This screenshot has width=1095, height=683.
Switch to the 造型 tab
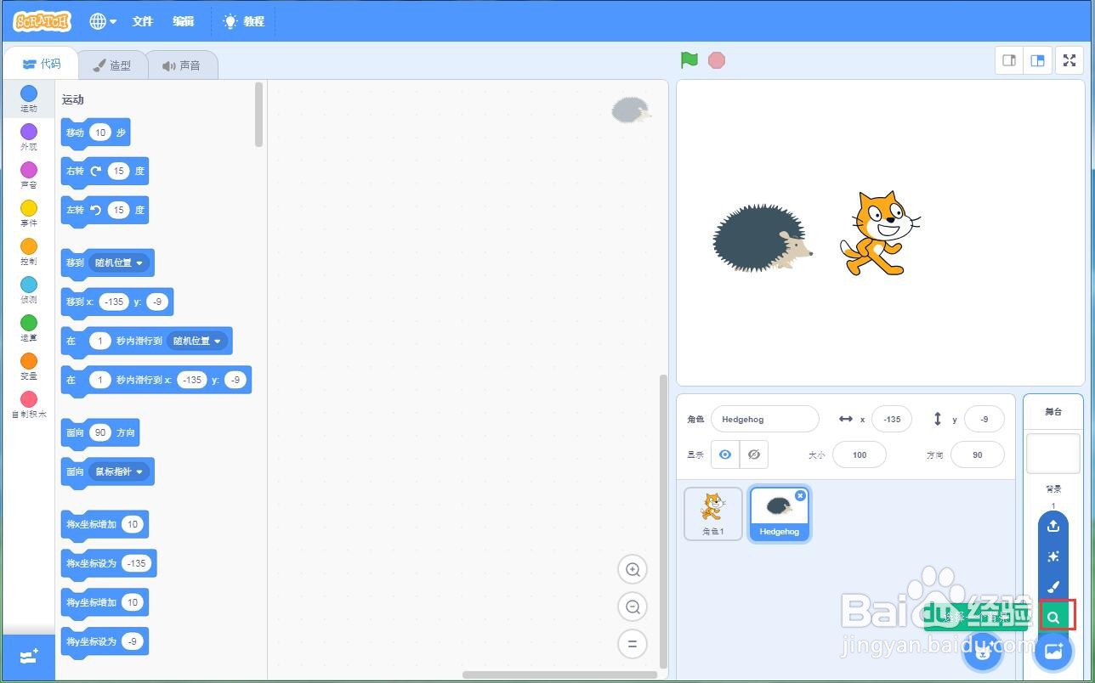pyautogui.click(x=111, y=65)
